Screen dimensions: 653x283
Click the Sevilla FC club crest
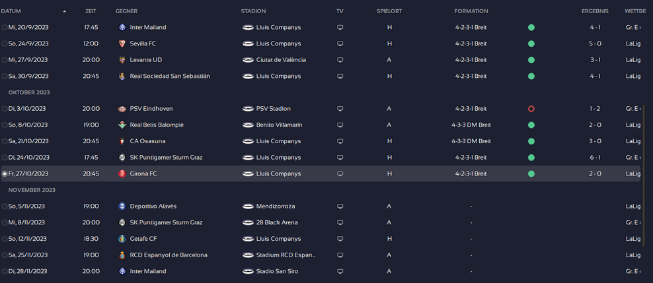pos(121,44)
